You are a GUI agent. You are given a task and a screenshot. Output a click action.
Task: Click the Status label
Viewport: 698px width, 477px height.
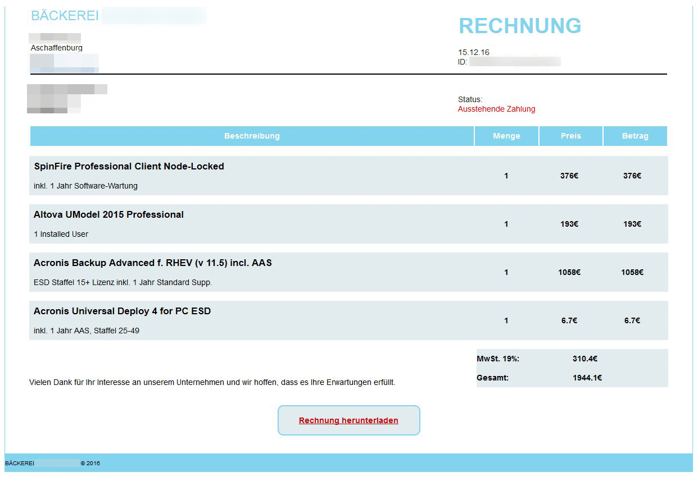pyautogui.click(x=470, y=99)
